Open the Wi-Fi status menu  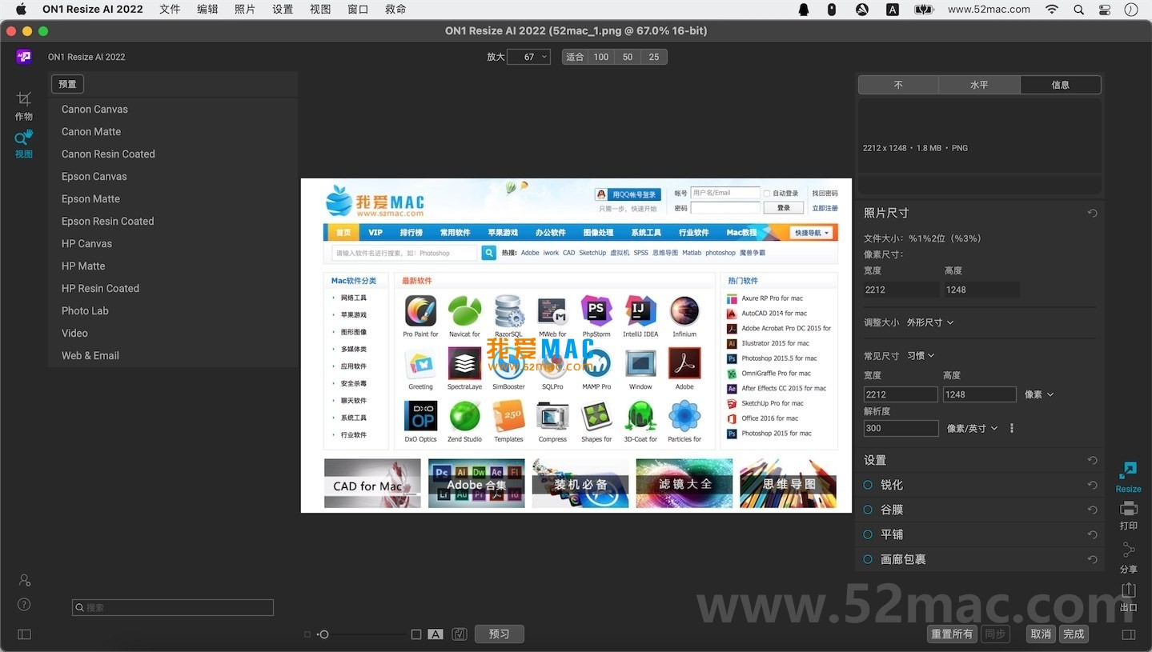1052,10
